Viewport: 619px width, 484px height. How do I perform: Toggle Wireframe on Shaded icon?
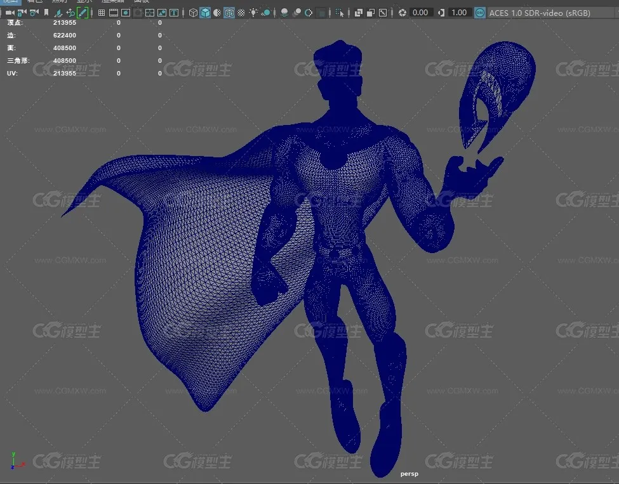[x=229, y=13]
